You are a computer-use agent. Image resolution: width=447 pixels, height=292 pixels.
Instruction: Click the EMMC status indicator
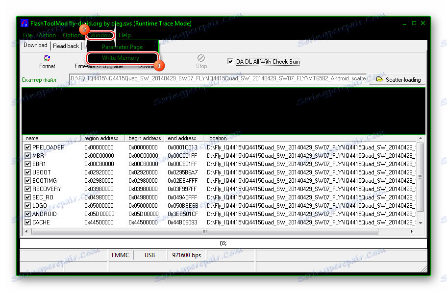121,255
